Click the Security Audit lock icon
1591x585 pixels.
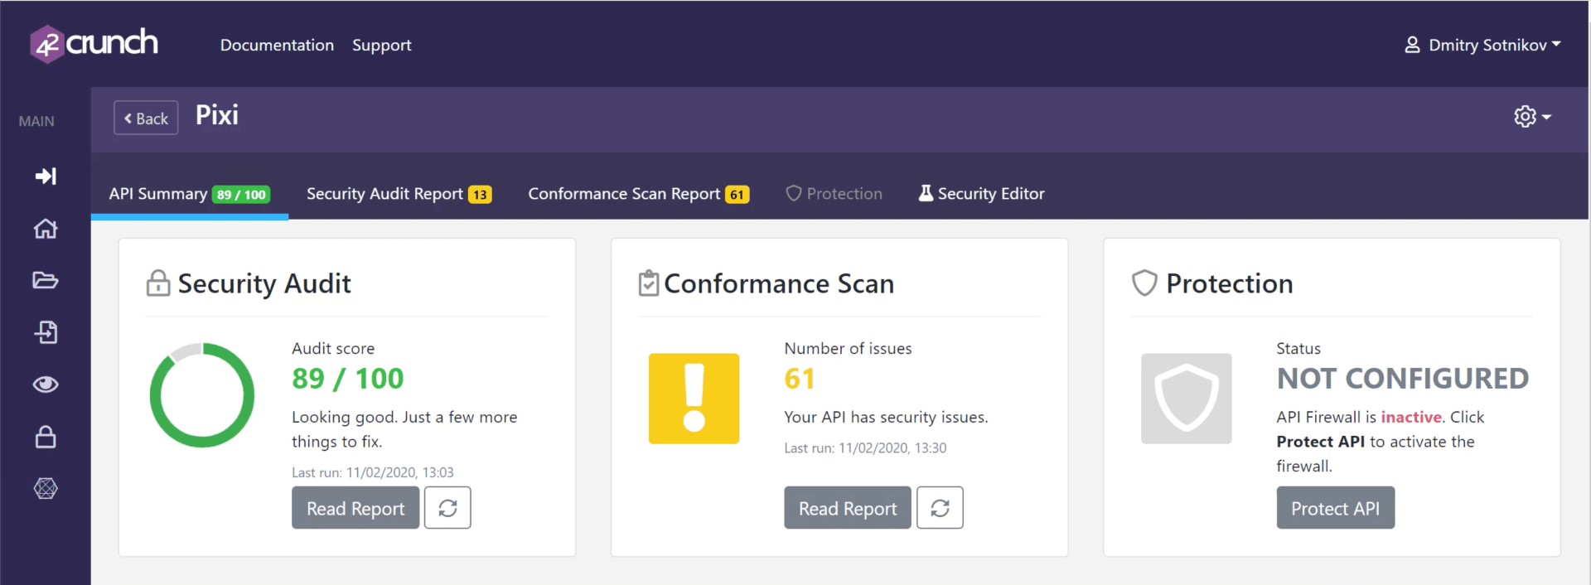158,283
